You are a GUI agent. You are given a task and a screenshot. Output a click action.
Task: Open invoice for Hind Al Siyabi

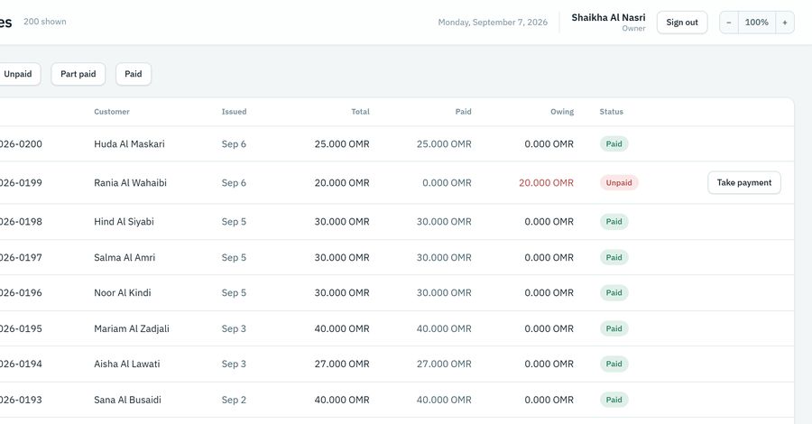397,222
